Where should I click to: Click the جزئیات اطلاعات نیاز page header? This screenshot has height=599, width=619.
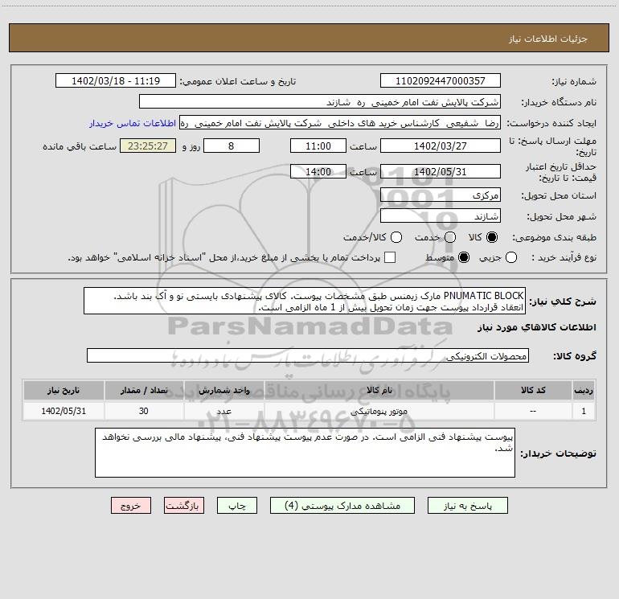tap(548, 39)
